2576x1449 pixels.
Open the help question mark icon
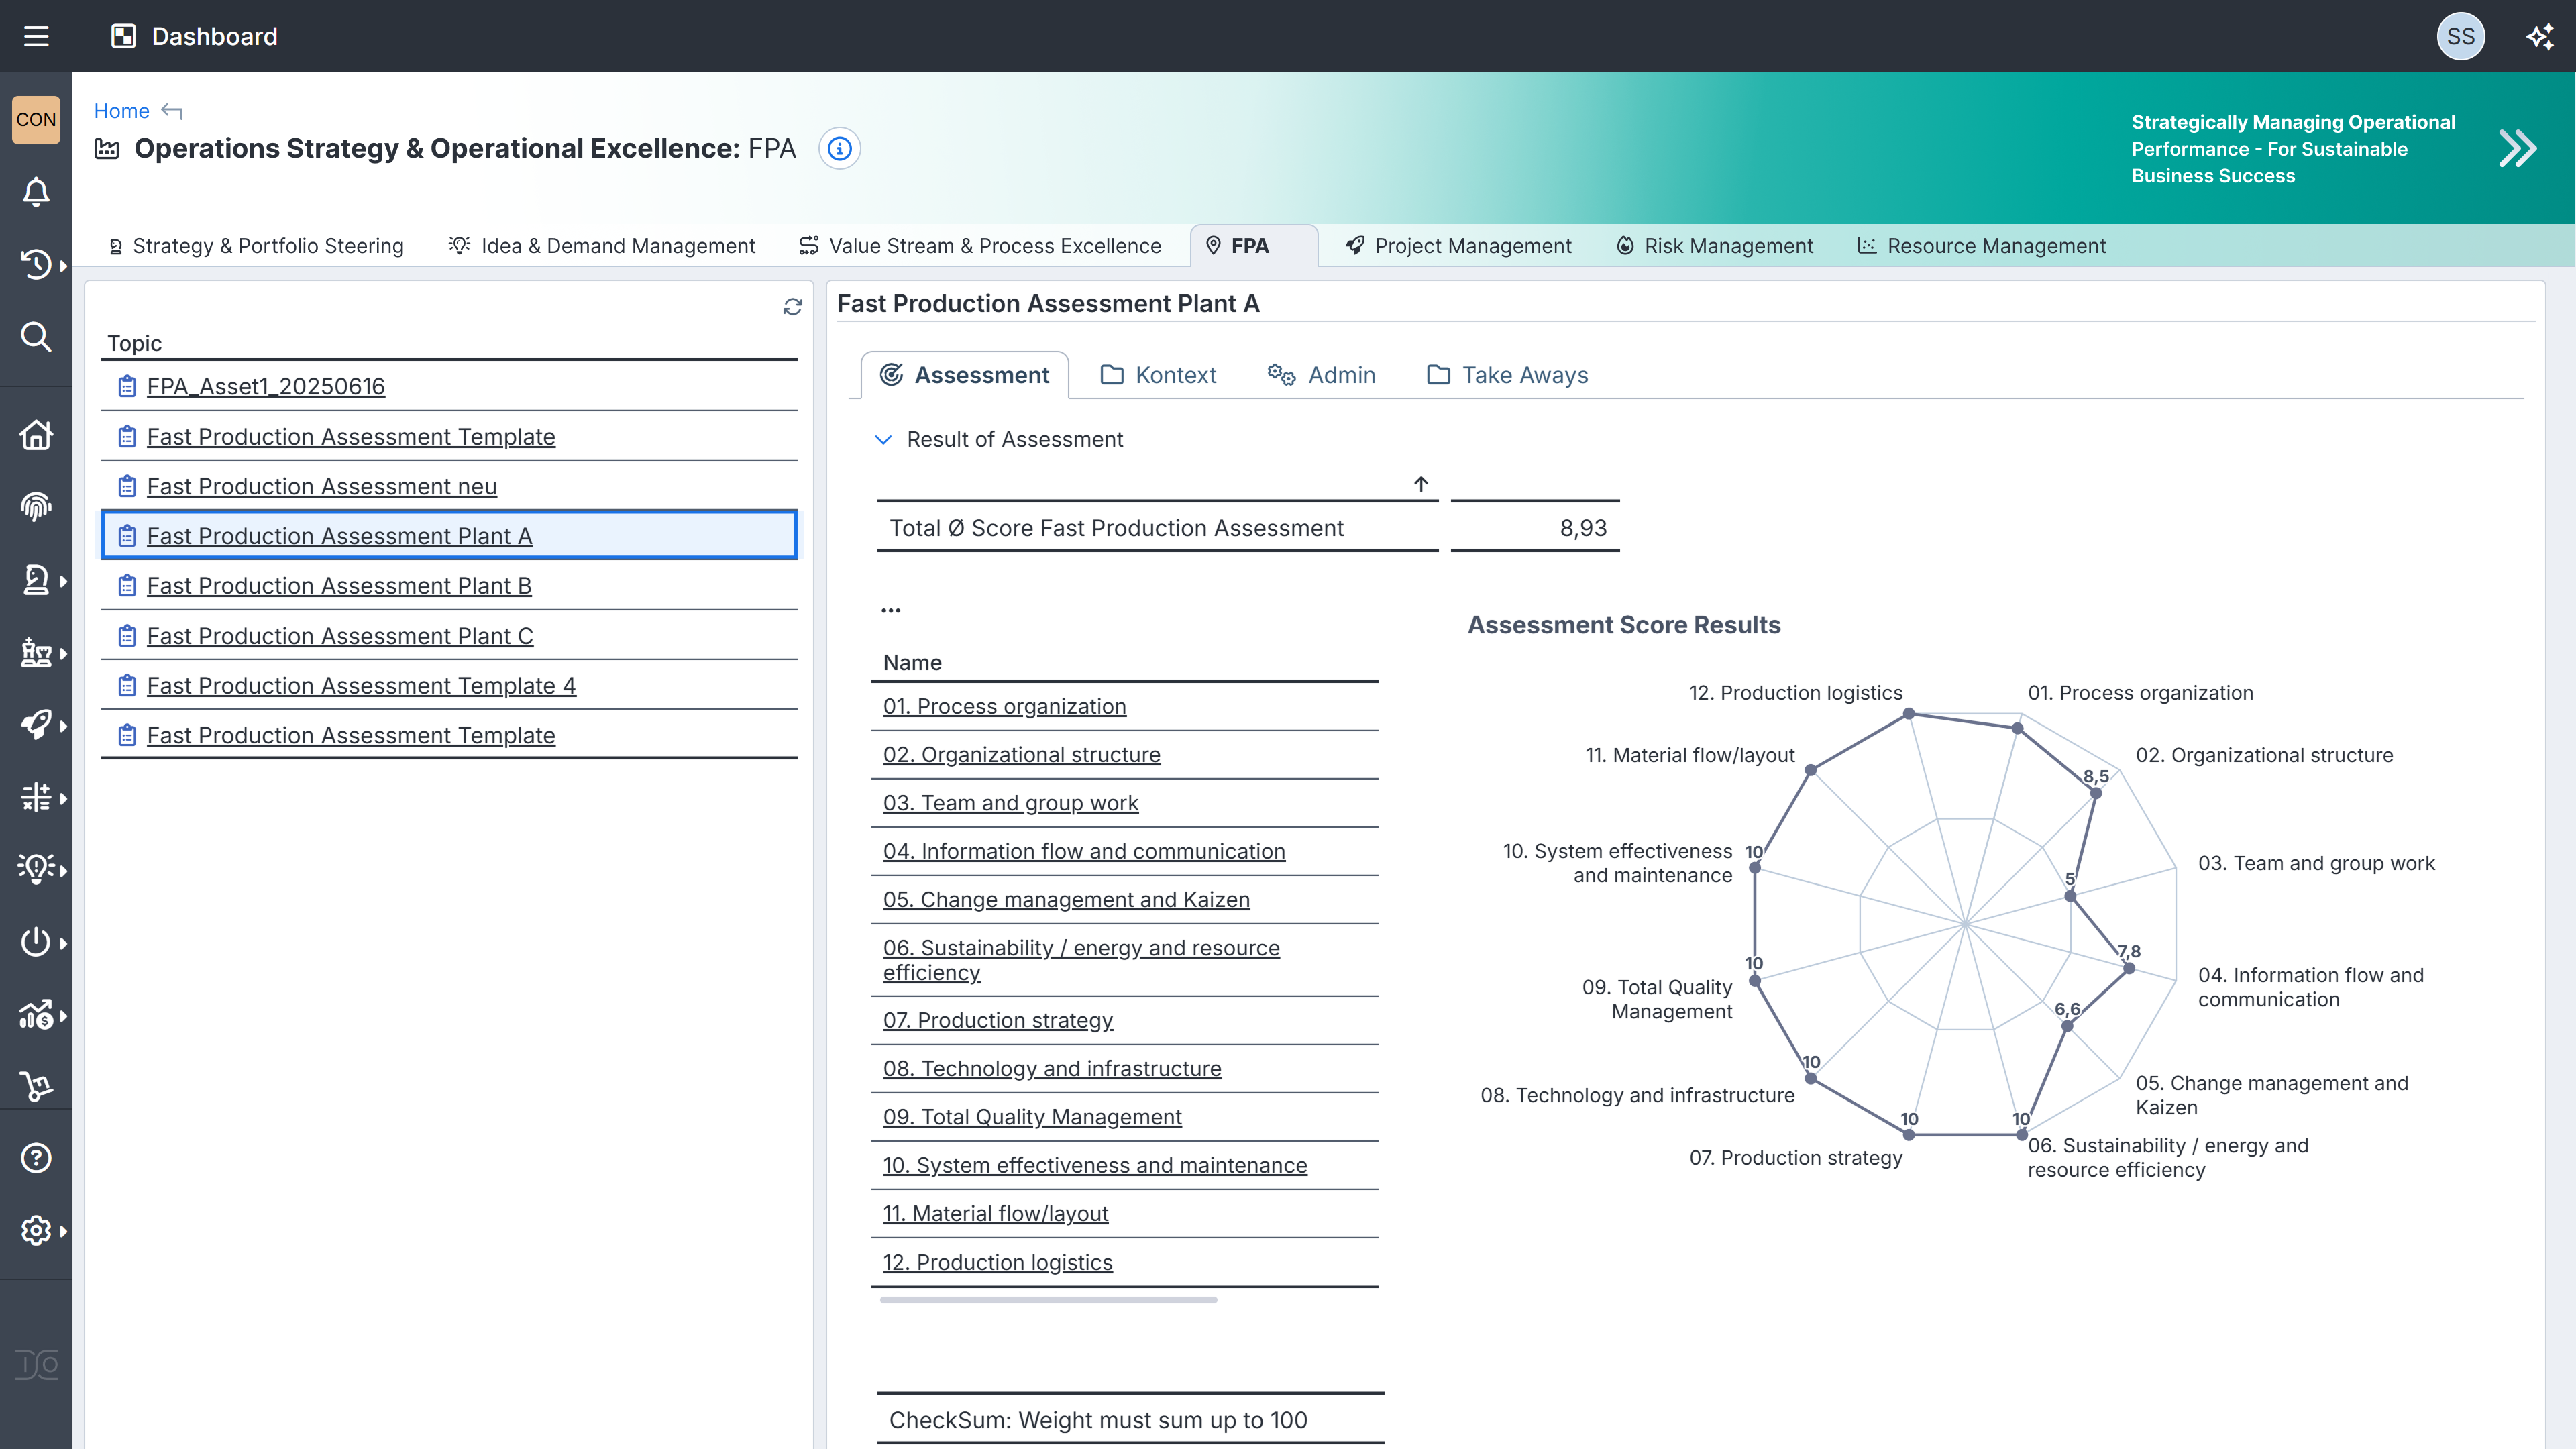click(x=36, y=1158)
